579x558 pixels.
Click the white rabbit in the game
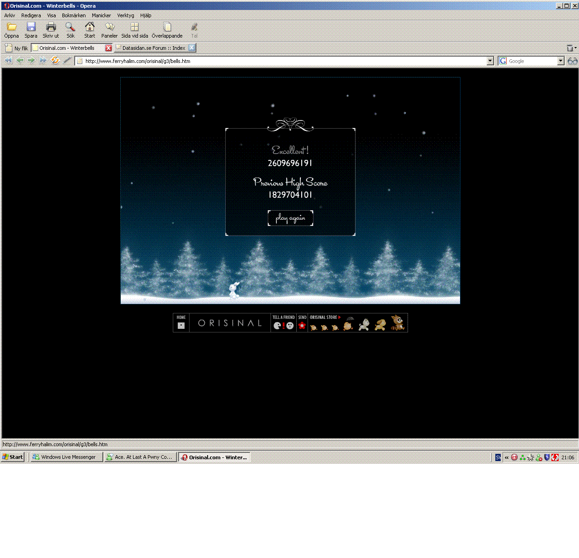coord(234,290)
